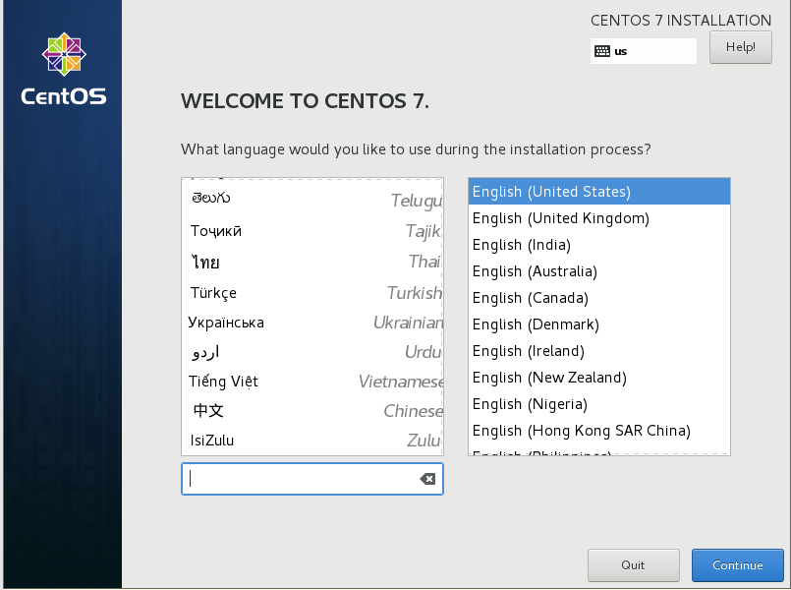The height and width of the screenshot is (590, 791).
Task: Choose English (New Zealand) locale
Action: point(598,378)
